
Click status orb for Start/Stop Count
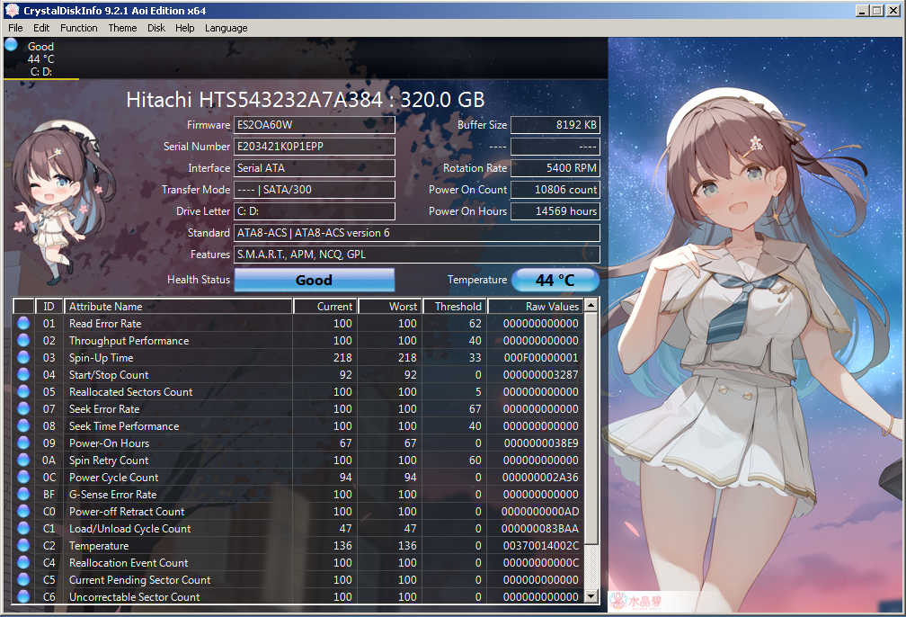click(x=23, y=375)
